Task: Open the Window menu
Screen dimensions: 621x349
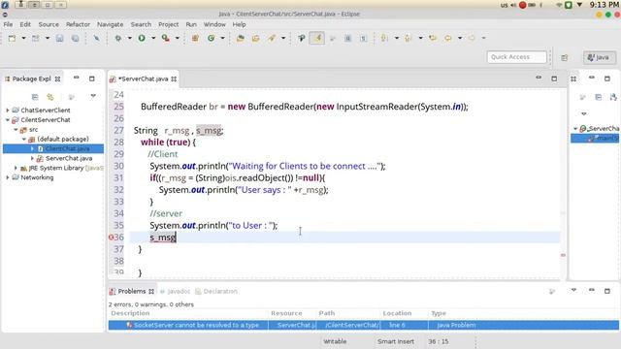Action: [214, 24]
